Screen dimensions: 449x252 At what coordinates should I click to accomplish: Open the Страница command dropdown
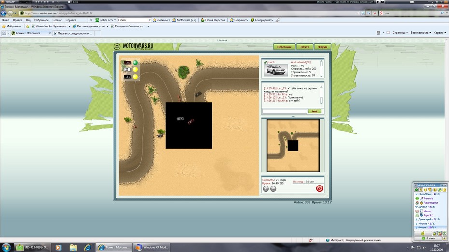point(400,33)
